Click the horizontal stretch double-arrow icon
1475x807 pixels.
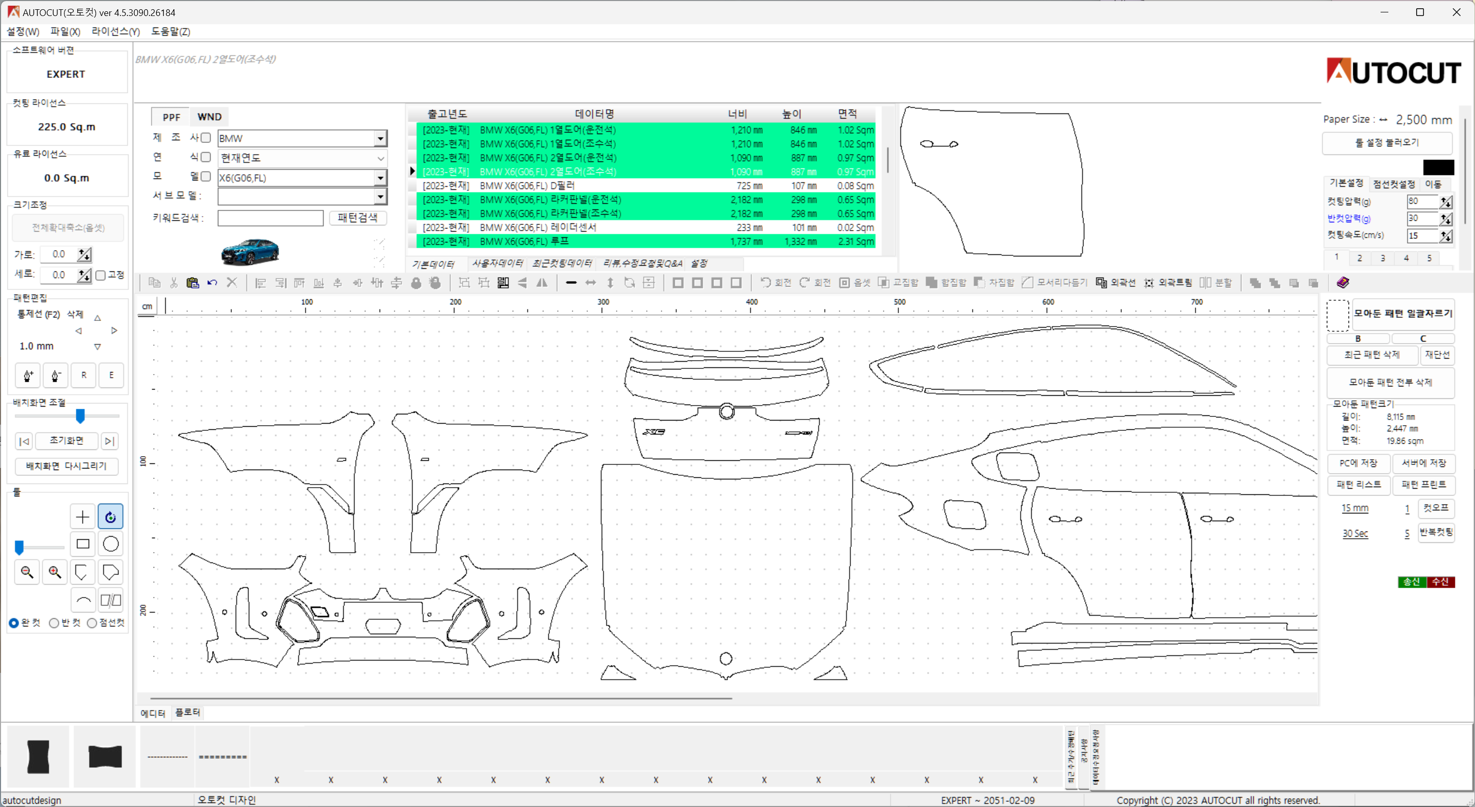[x=590, y=282]
